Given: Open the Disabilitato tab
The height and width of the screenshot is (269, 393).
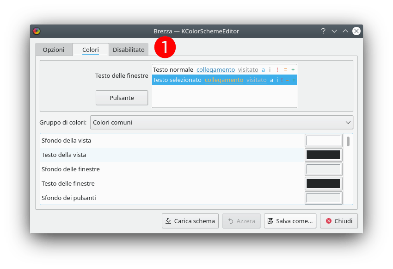Looking at the screenshot, I should click(x=129, y=50).
